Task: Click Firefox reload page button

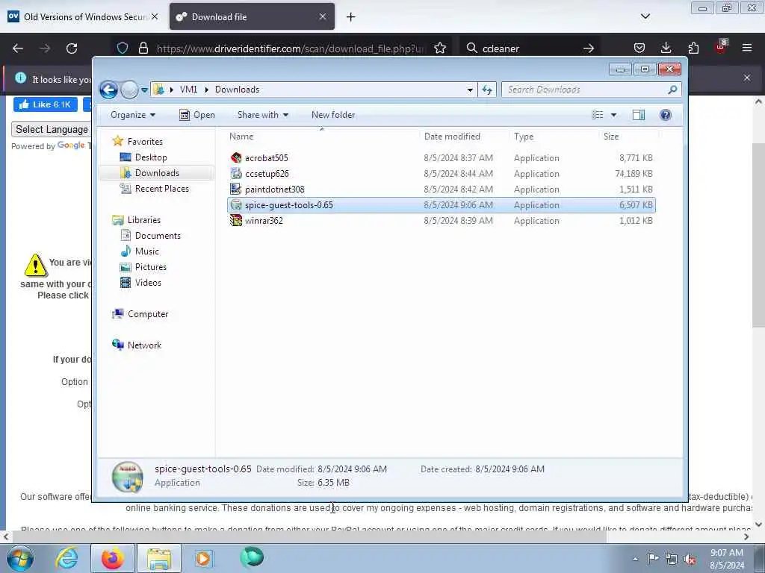Action: [x=72, y=48]
